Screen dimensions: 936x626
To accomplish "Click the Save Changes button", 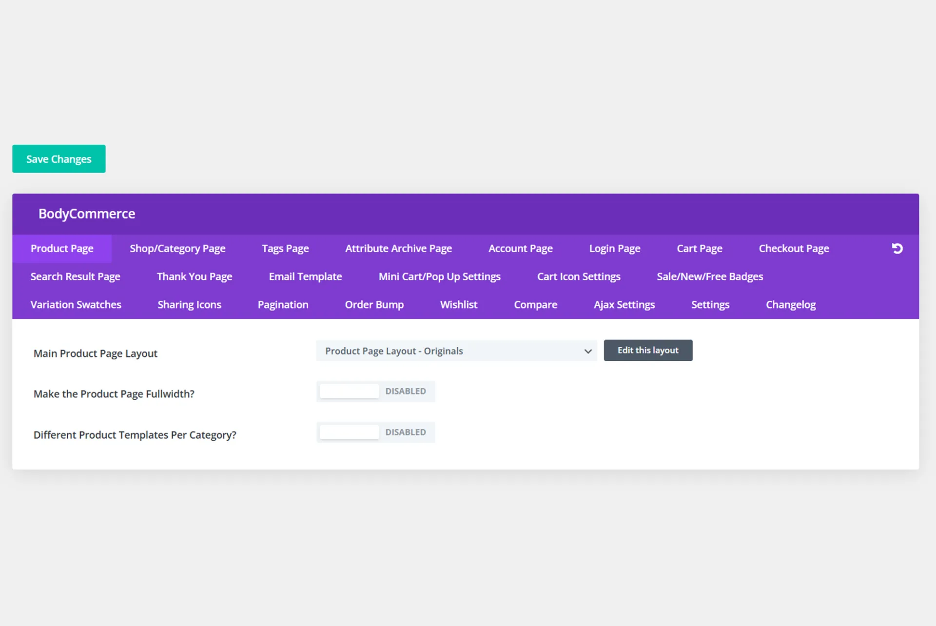I will (x=59, y=159).
